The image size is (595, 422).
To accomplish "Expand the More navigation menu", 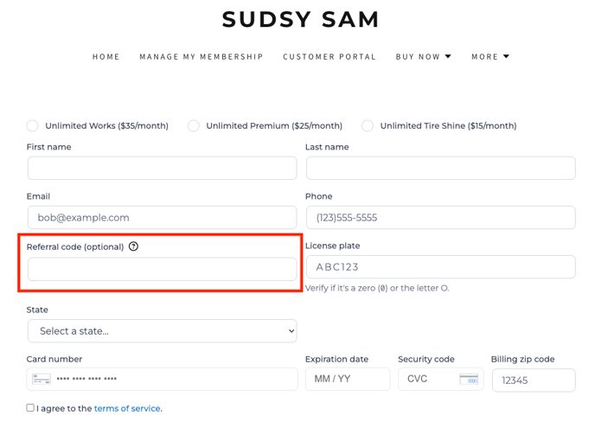I will point(490,56).
